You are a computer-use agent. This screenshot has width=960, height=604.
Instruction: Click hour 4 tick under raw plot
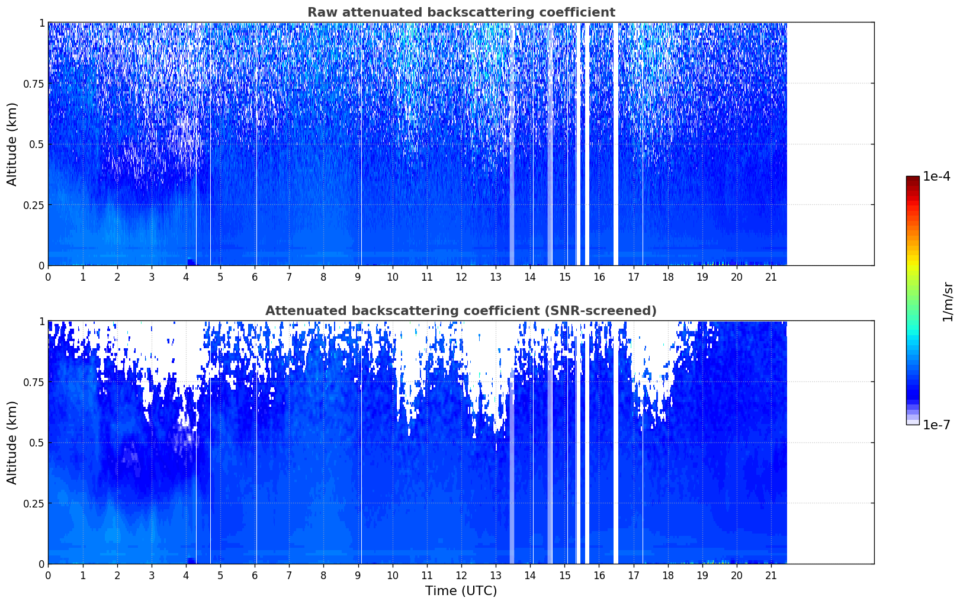(x=186, y=277)
